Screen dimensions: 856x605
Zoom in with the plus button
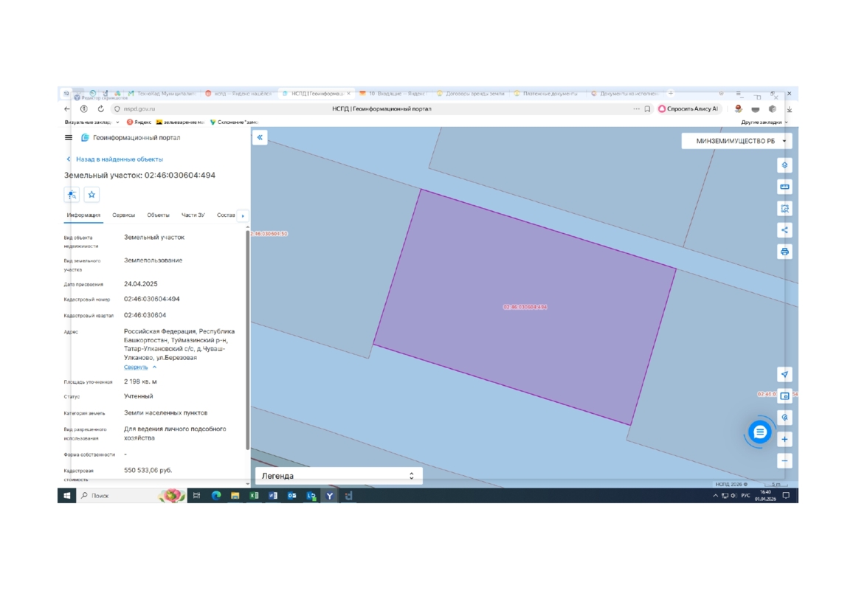click(784, 440)
